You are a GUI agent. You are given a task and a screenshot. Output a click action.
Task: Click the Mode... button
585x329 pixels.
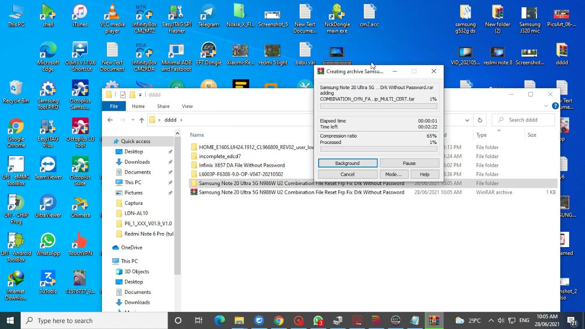(x=394, y=174)
